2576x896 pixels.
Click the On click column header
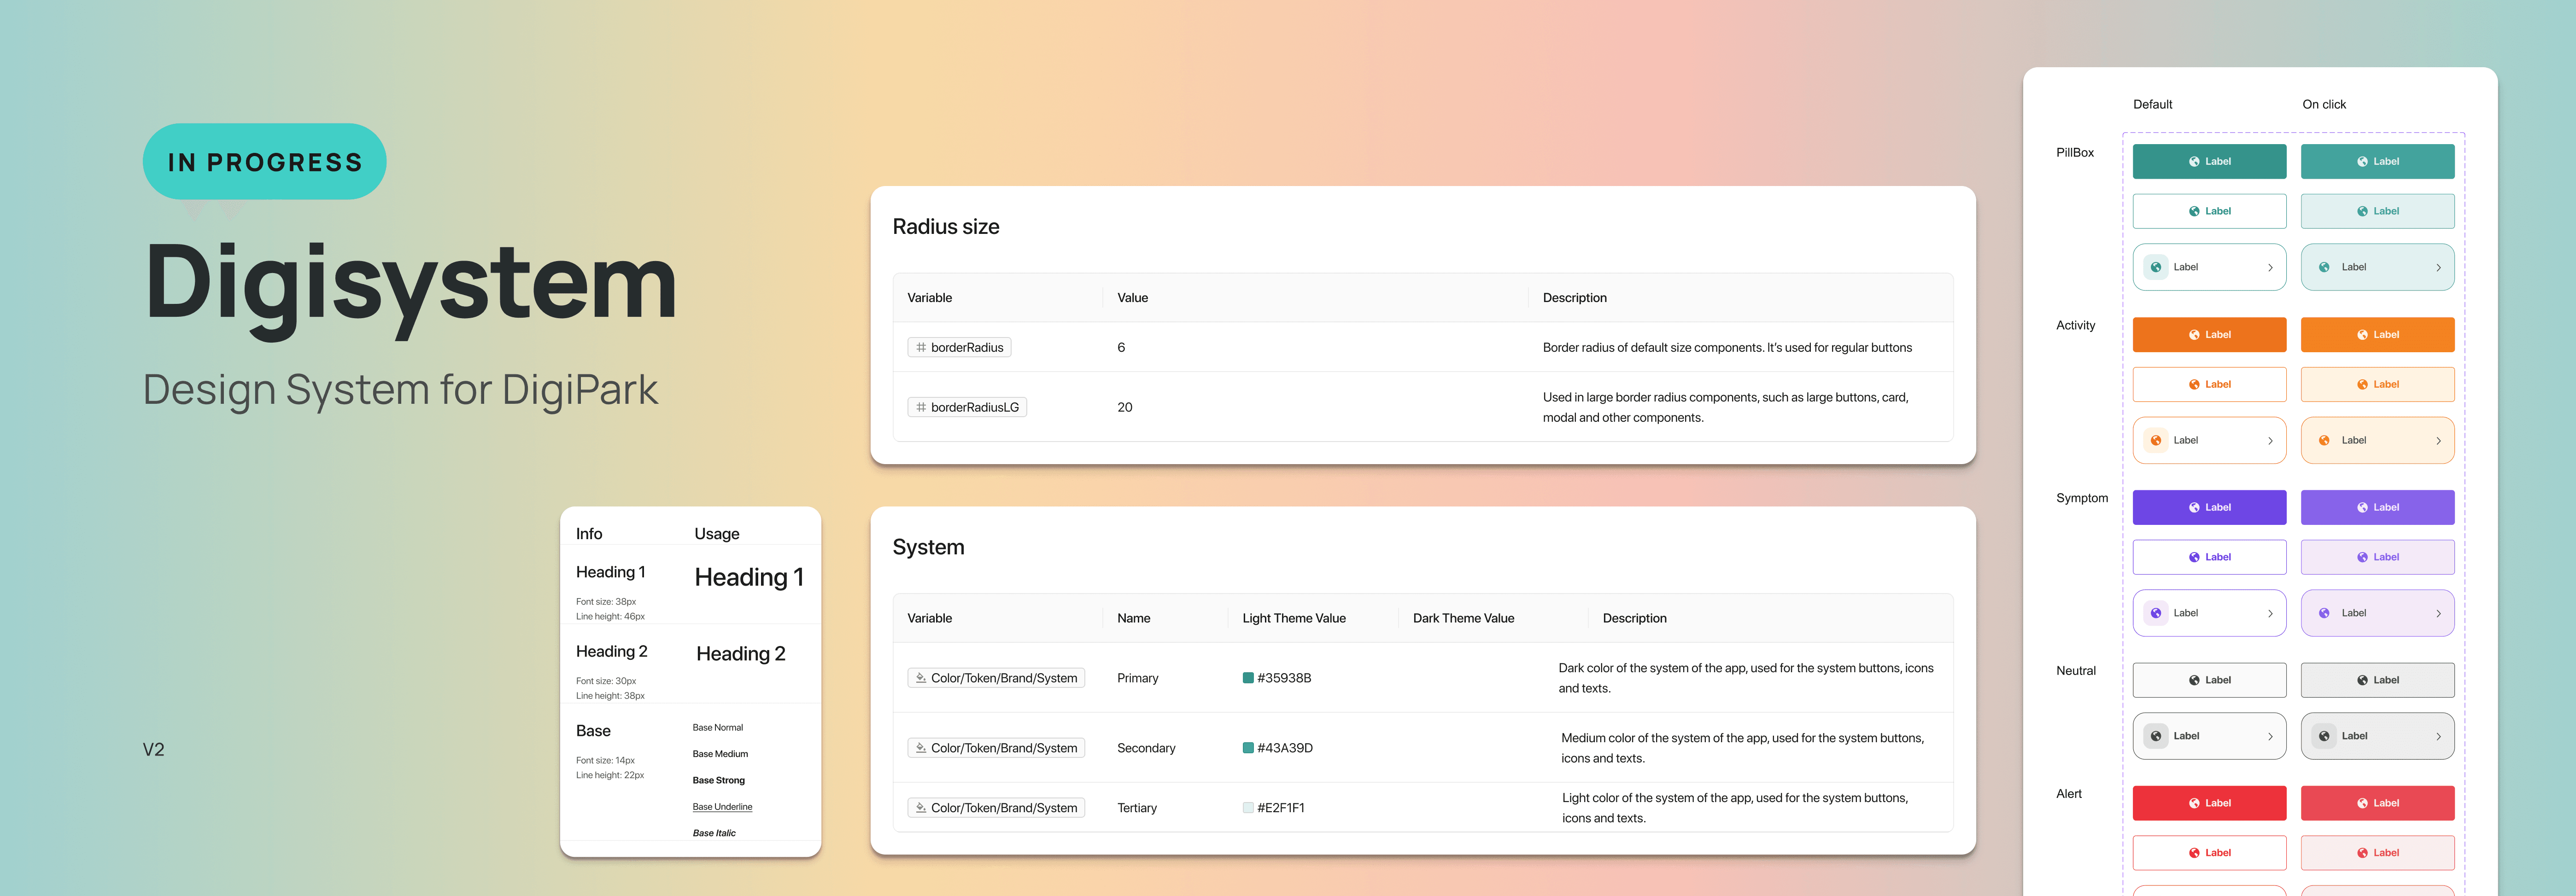[2323, 104]
